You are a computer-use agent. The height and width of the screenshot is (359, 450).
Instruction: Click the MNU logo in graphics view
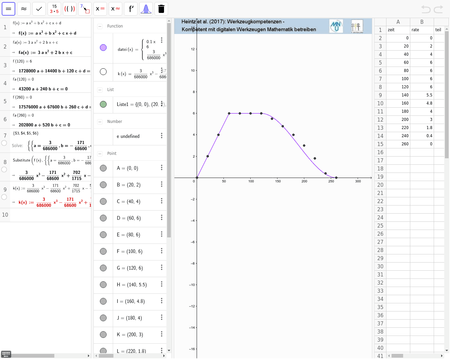tap(336, 26)
